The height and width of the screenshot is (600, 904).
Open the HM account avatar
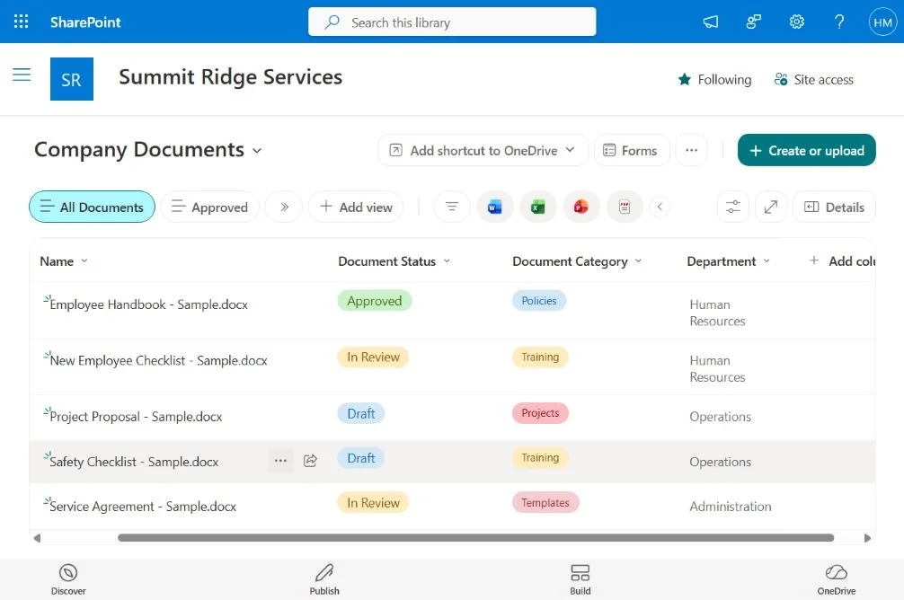pyautogui.click(x=882, y=22)
